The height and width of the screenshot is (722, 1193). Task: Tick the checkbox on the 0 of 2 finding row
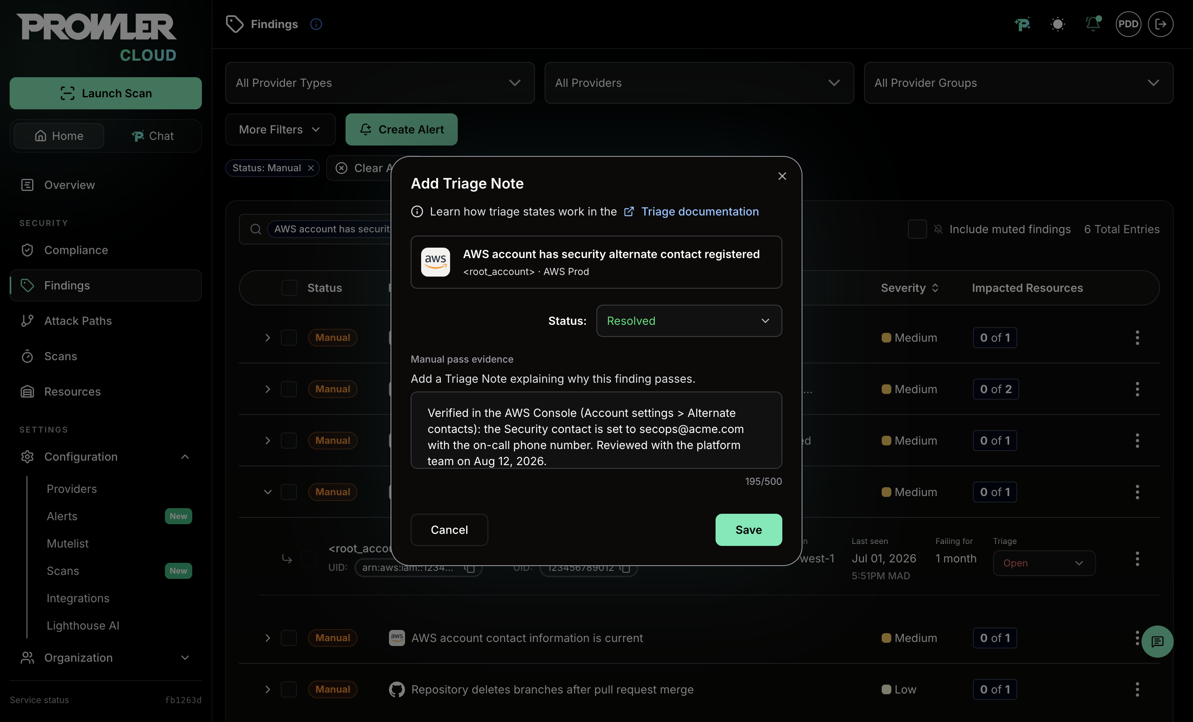point(288,389)
